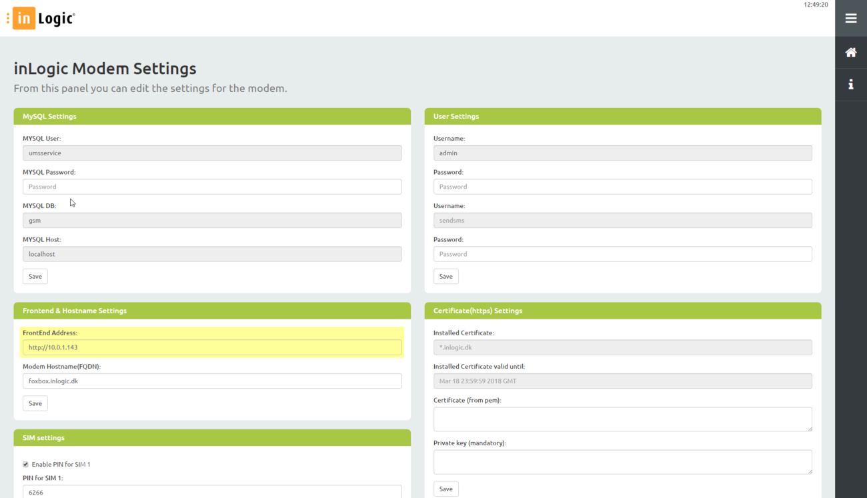Save the User Settings
This screenshot has height=498, width=867.
coord(446,276)
